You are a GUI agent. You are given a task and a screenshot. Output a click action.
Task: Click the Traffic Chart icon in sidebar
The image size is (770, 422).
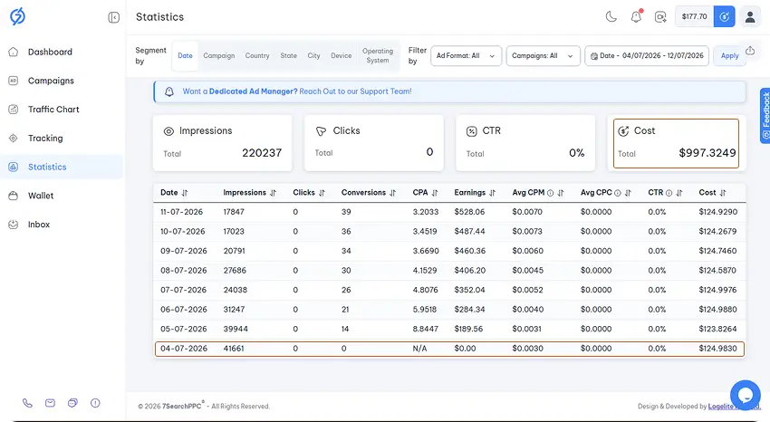tap(14, 110)
